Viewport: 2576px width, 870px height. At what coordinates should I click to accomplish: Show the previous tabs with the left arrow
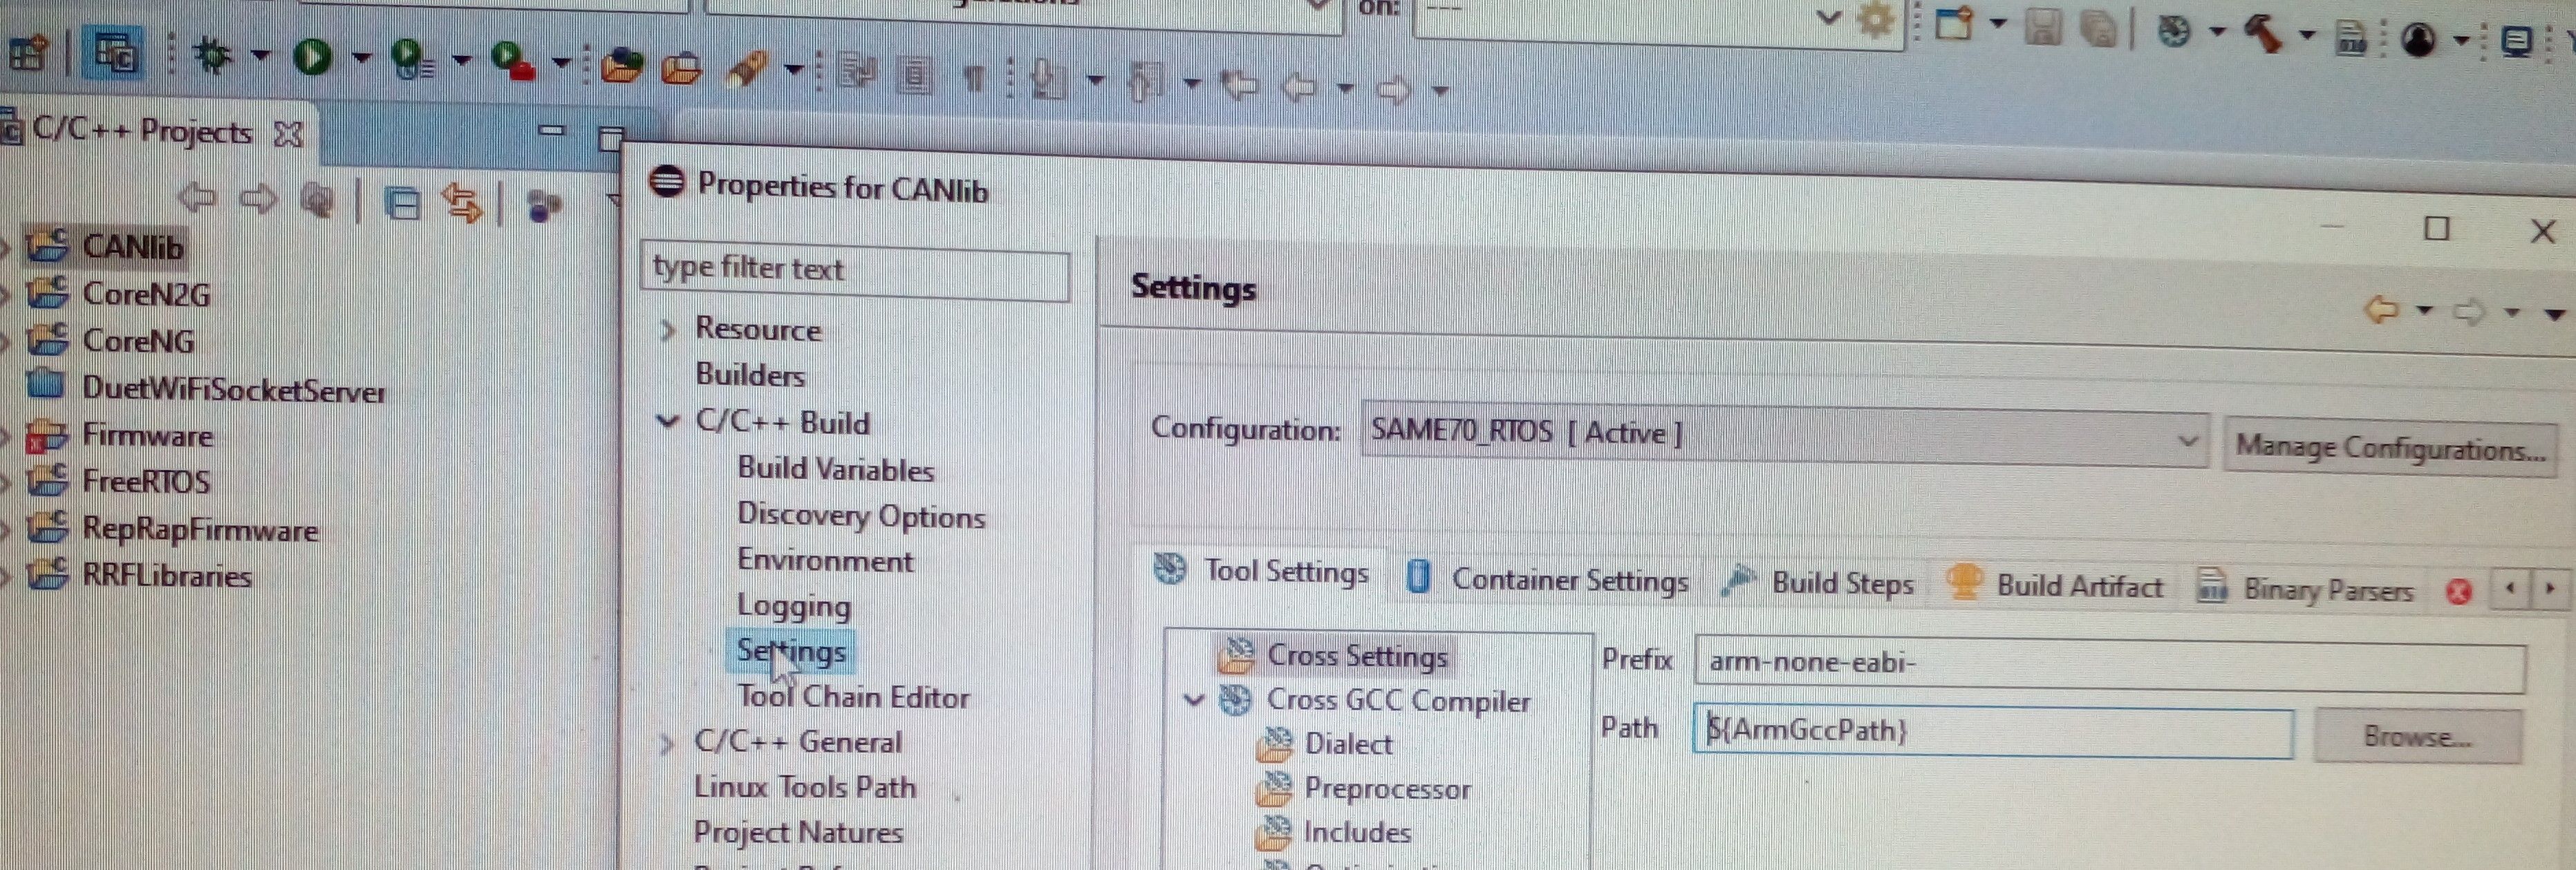click(x=2511, y=587)
